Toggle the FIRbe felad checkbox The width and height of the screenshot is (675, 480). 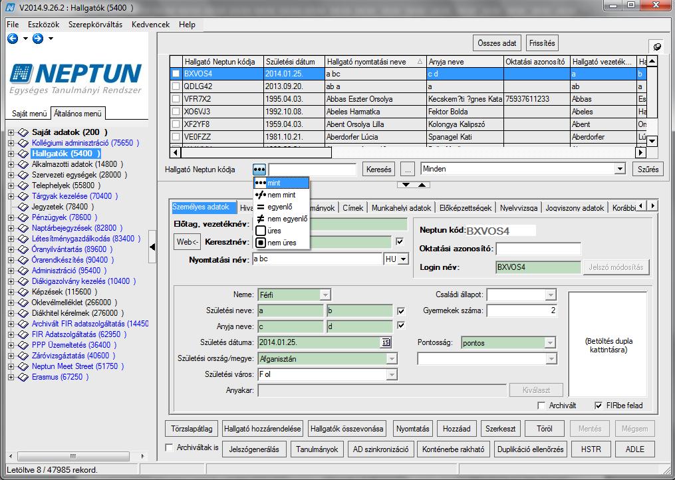[598, 406]
